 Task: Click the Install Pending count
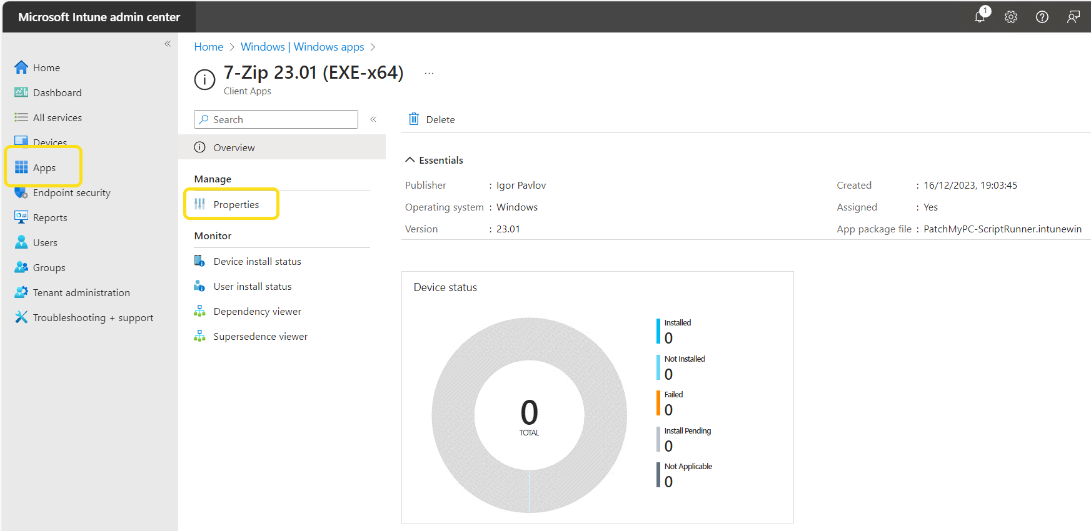pyautogui.click(x=669, y=446)
